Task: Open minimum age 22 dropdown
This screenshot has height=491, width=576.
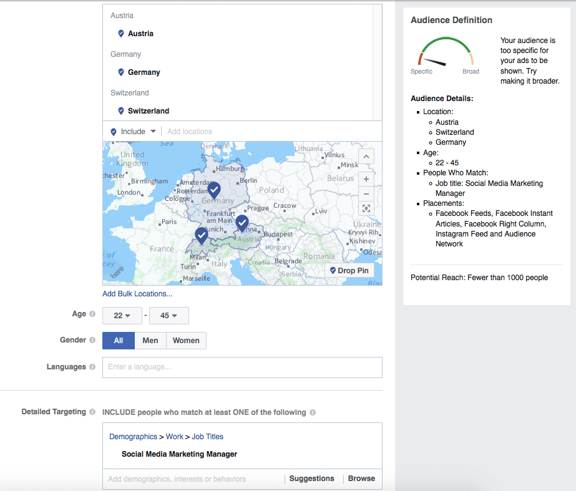Action: point(122,316)
